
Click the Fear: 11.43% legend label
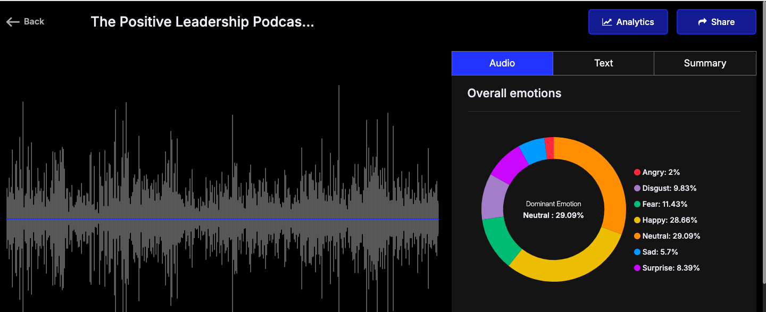pos(665,204)
